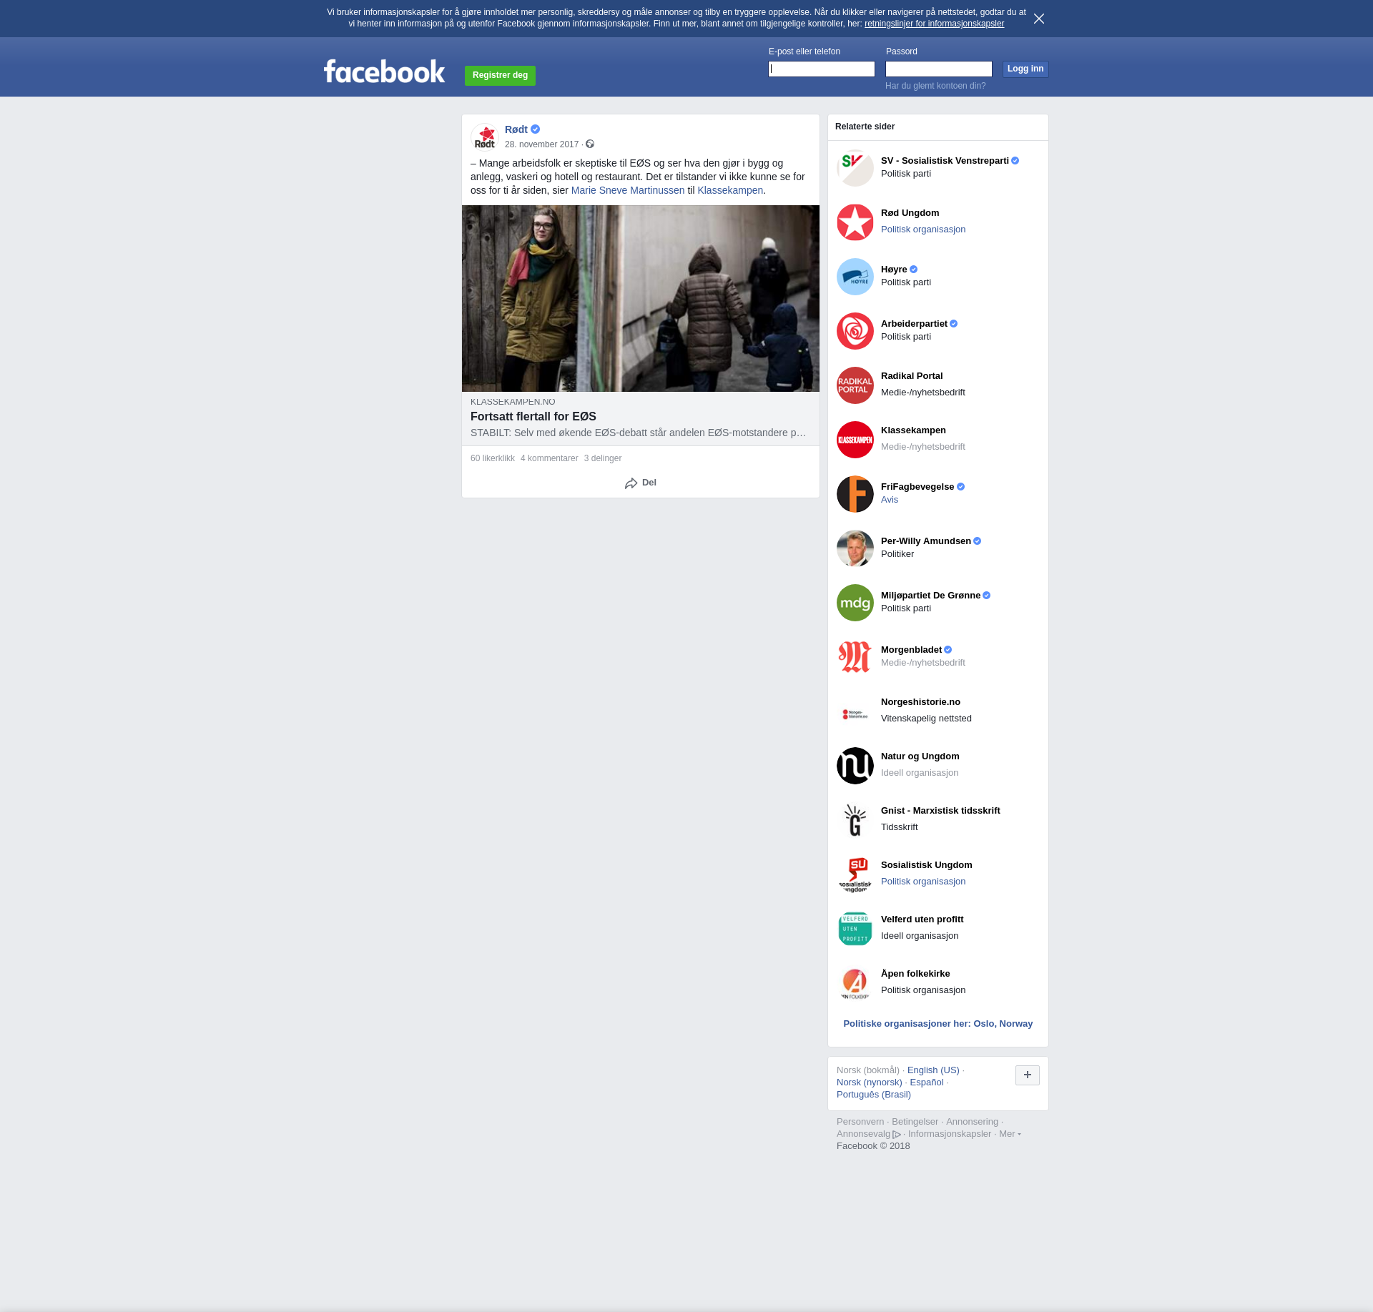Click the plus button for more languages
This screenshot has height=1312, width=1373.
[x=1028, y=1075]
